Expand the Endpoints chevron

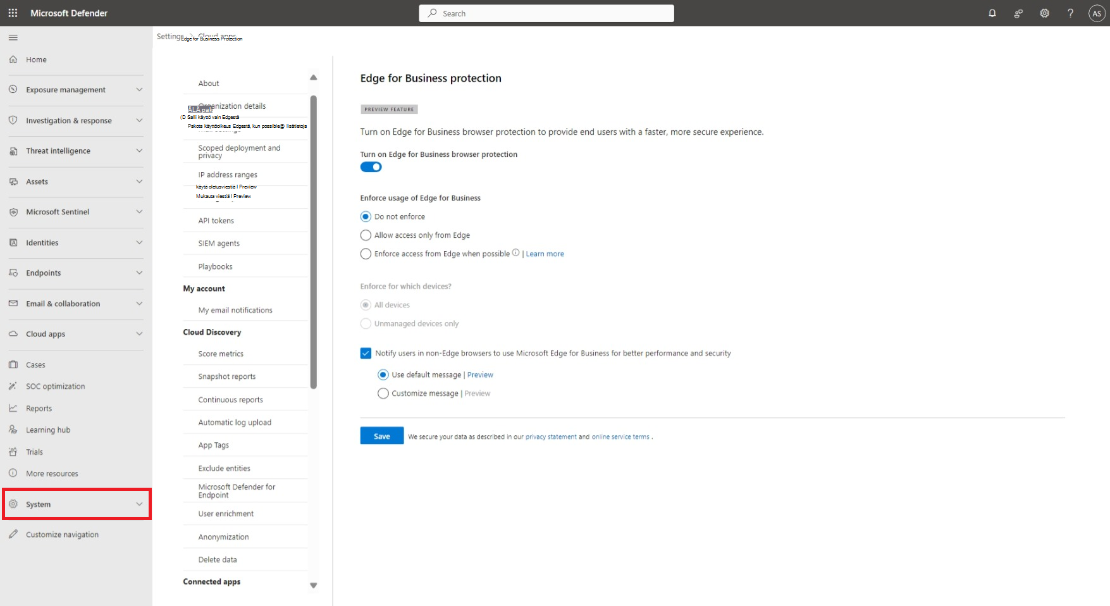point(139,273)
